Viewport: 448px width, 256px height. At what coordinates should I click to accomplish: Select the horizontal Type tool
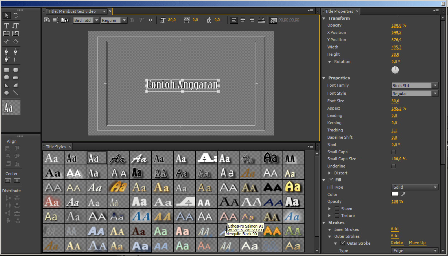[x=6, y=26]
